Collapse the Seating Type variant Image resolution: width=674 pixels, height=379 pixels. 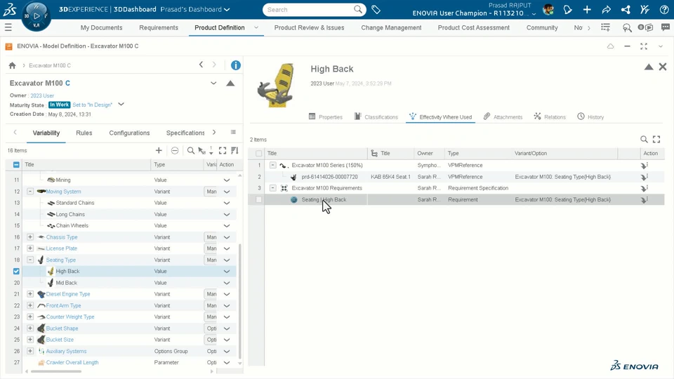click(30, 260)
